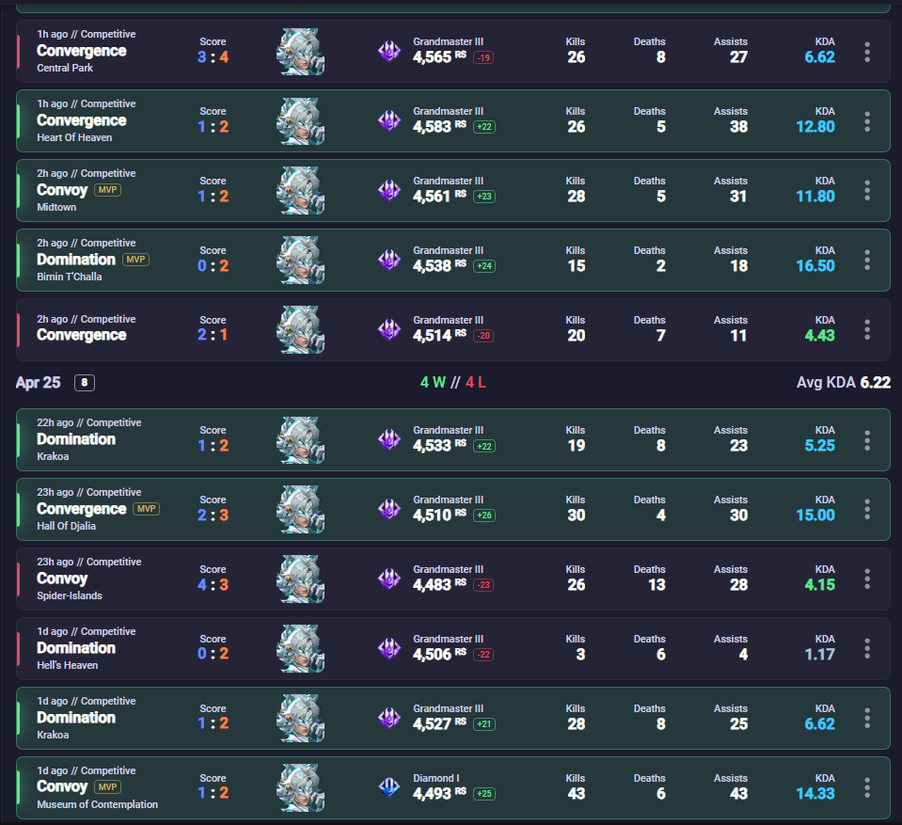Viewport: 902px width, 825px height.
Task: Click the Apr 25 match count badge 8
Action: tap(85, 383)
